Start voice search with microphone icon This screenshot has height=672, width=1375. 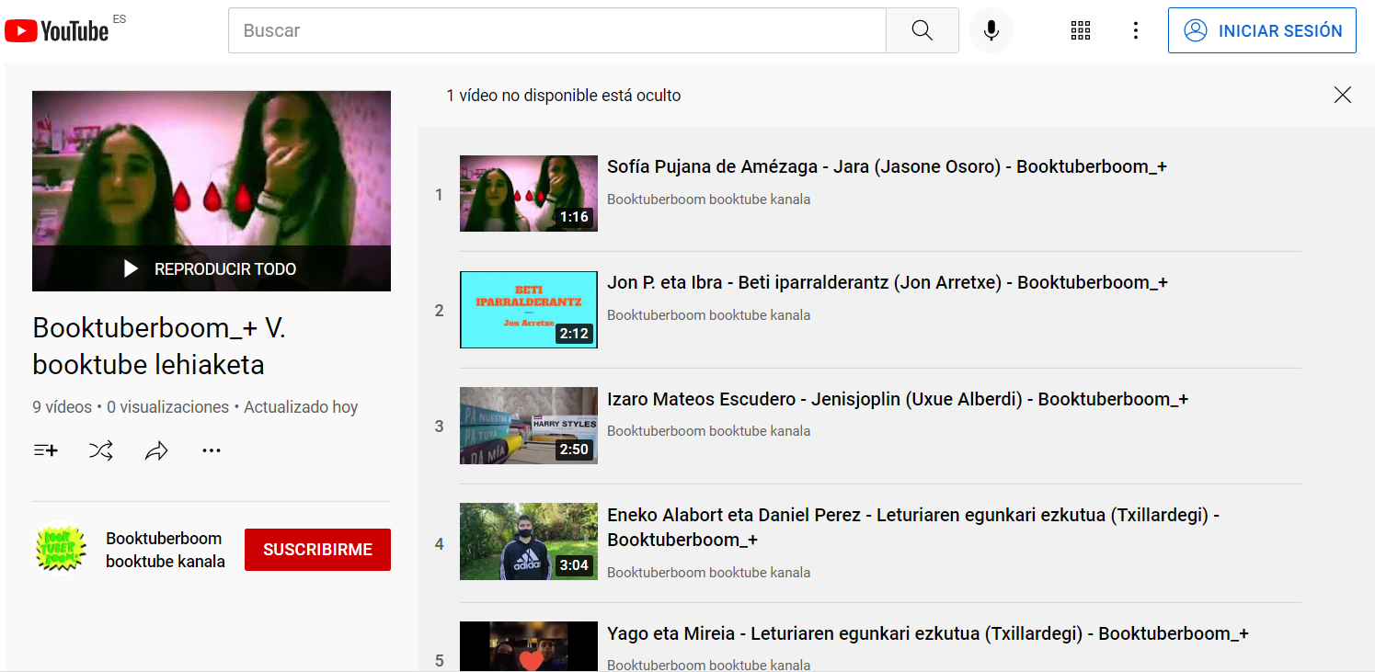[x=991, y=30]
